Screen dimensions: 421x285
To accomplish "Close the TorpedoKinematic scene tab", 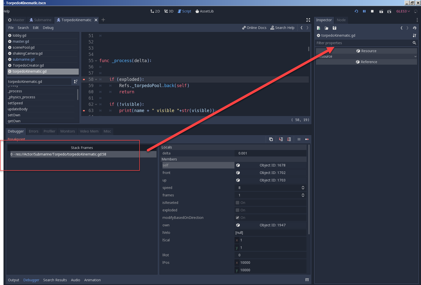I will [96, 20].
